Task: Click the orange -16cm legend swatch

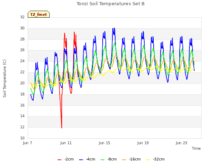Action: click(124, 160)
